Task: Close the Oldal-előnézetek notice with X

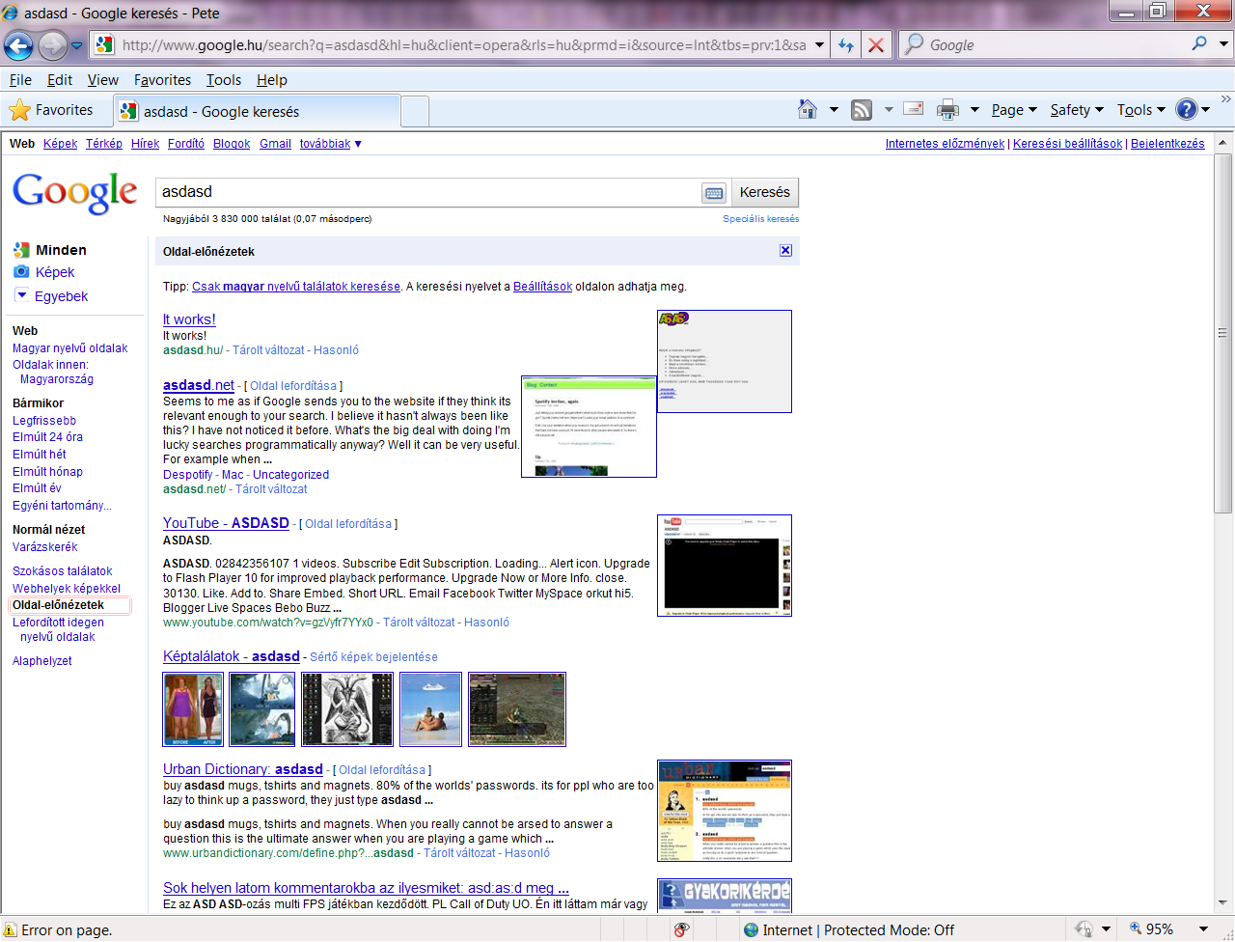Action: (785, 250)
